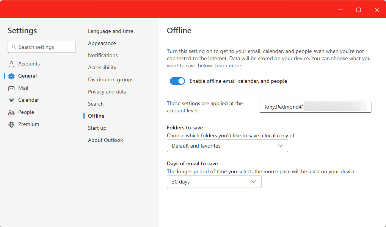Image resolution: width=386 pixels, height=227 pixels.
Task: Select the People category label
Action: [x=26, y=112]
